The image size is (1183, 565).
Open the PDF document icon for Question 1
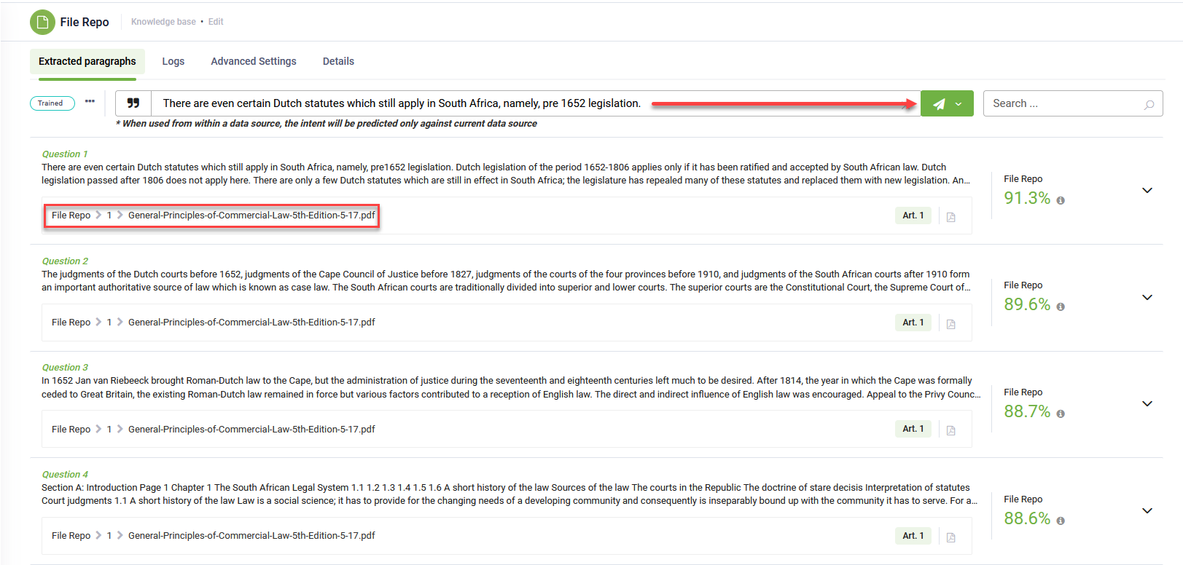tap(950, 217)
